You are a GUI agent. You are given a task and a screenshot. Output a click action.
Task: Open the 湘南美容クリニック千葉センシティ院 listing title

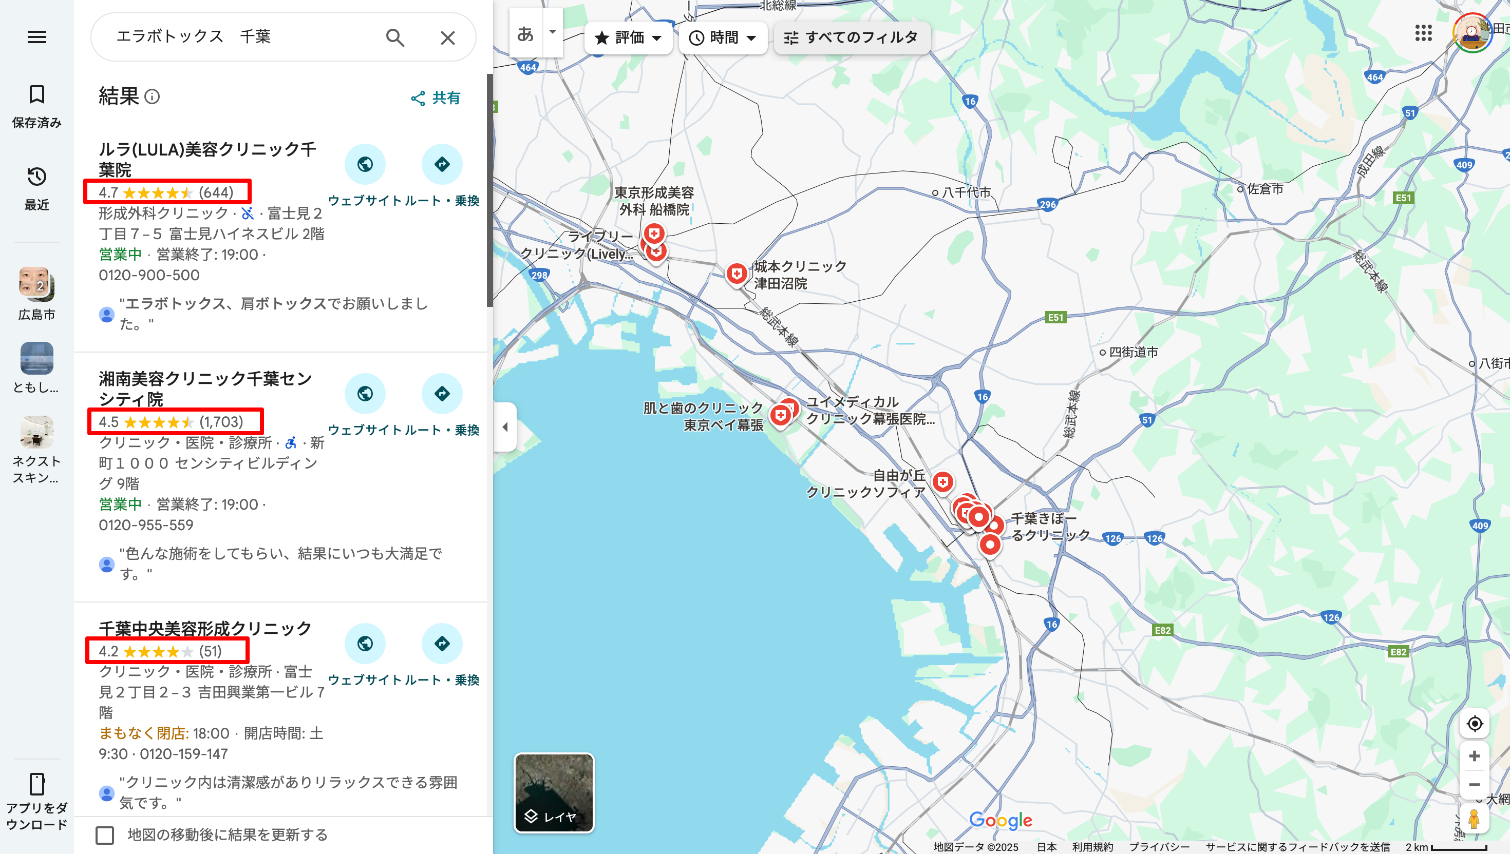(x=205, y=389)
